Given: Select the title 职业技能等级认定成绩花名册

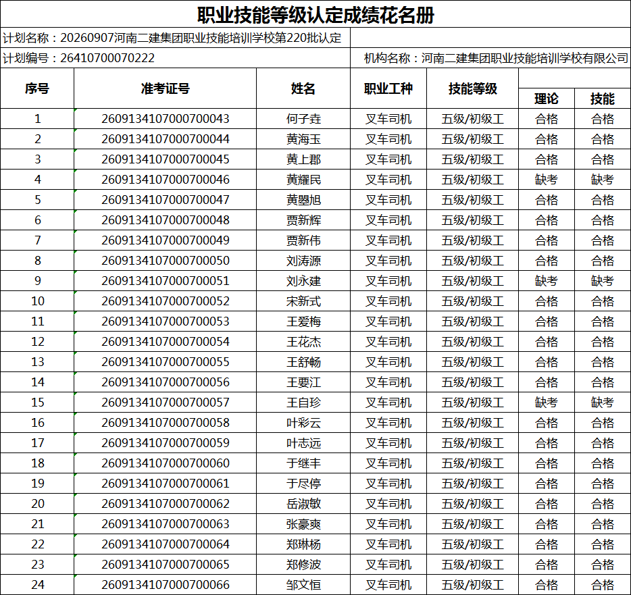Looking at the screenshot, I should [315, 16].
